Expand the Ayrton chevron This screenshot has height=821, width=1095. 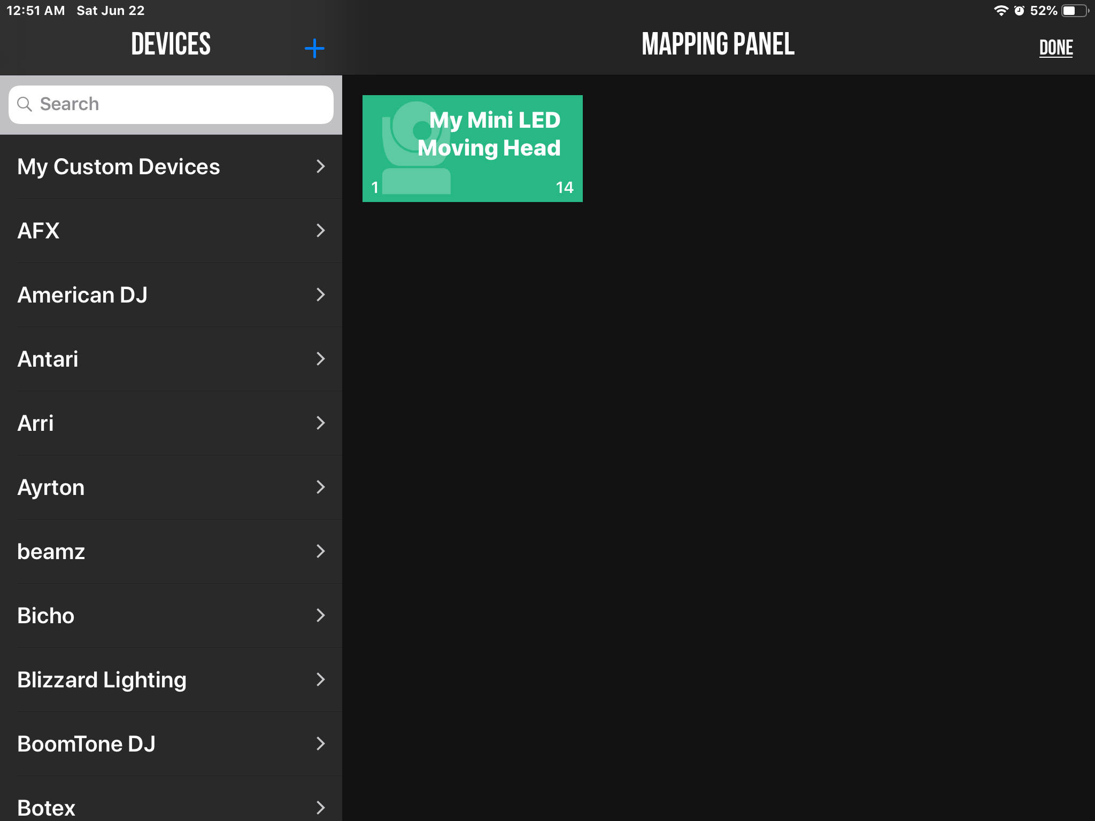coord(320,487)
